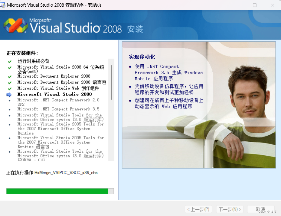Select Microsoft Document Explorer 2008 row
281x216 pixels.
(x=54, y=76)
